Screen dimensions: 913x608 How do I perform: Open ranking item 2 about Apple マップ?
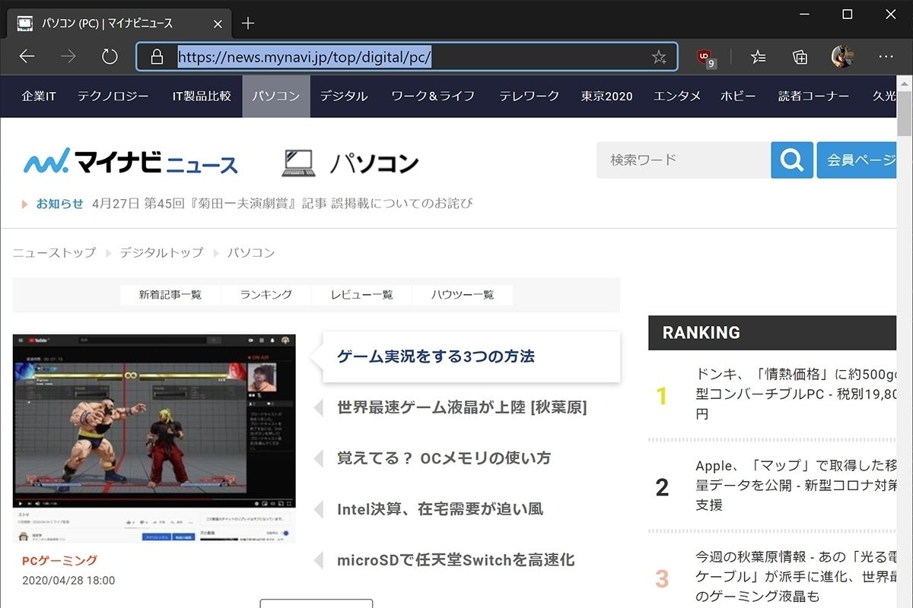[x=797, y=485]
